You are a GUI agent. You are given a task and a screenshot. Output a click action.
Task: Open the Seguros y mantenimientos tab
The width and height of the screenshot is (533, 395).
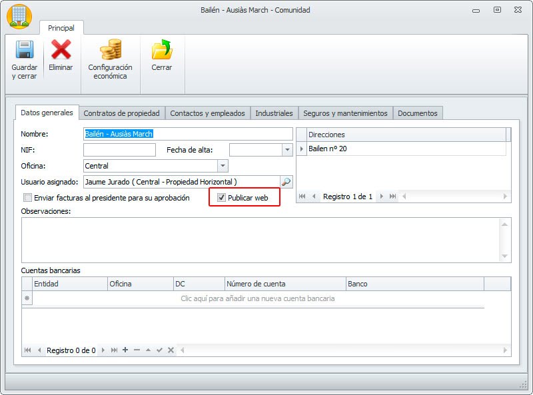click(345, 113)
